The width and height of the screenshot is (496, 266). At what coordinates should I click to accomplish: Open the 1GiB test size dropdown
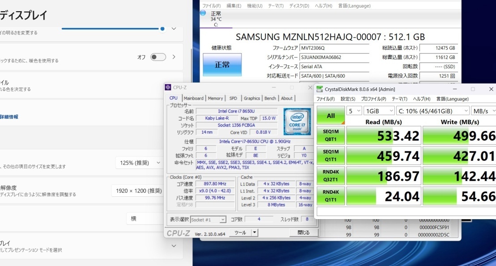(x=379, y=111)
